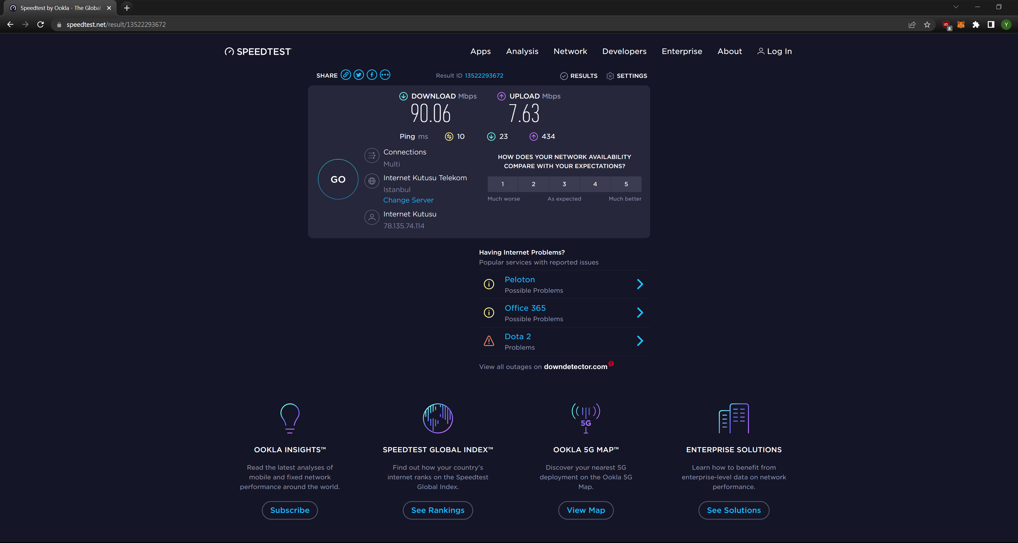Click the upload arrow icon next to UPLOAD
The image size is (1018, 543).
[502, 96]
